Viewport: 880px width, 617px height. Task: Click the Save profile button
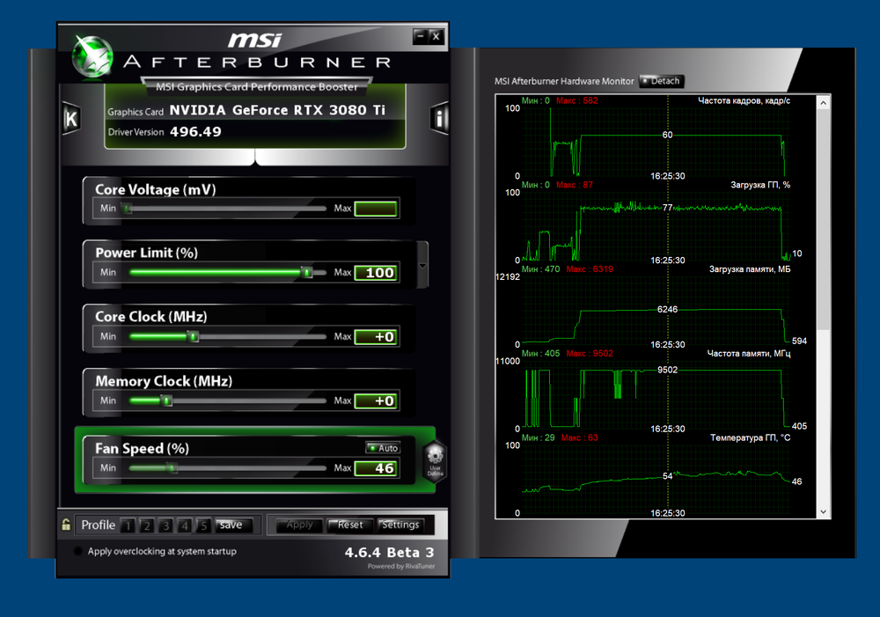coord(233,525)
